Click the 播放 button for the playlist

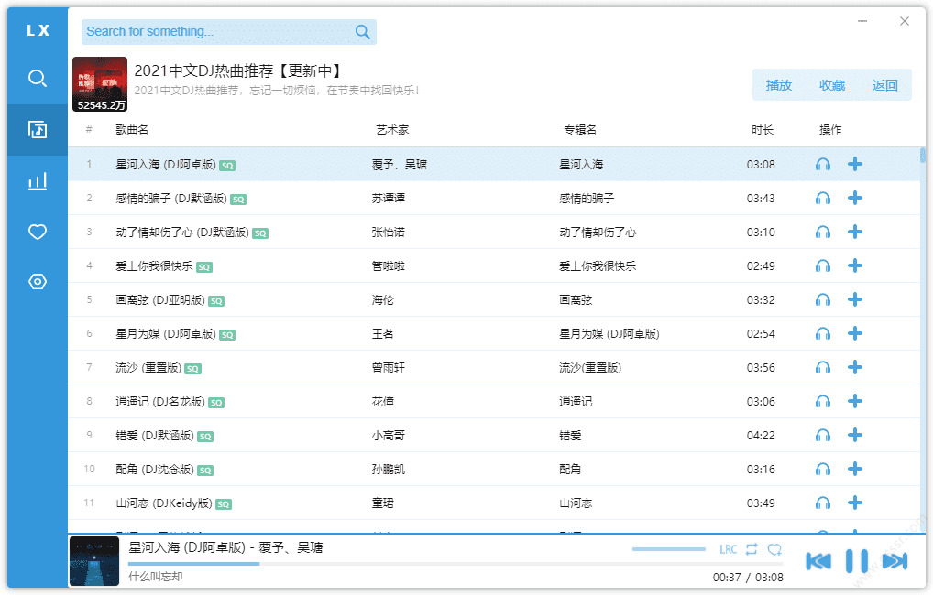pyautogui.click(x=778, y=85)
